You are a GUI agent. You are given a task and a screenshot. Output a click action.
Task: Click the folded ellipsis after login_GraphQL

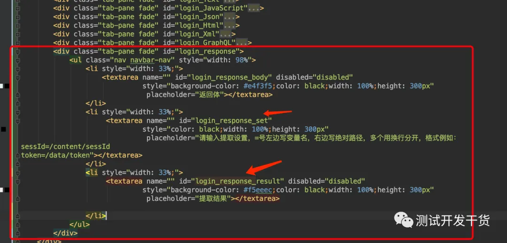click(242, 43)
